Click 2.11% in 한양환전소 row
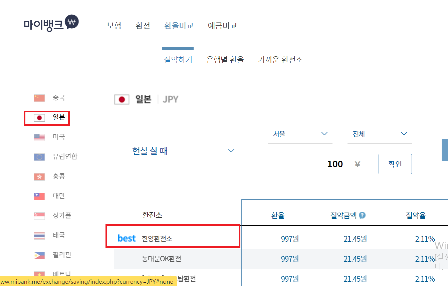The width and height of the screenshot is (448, 286). pyautogui.click(x=425, y=239)
